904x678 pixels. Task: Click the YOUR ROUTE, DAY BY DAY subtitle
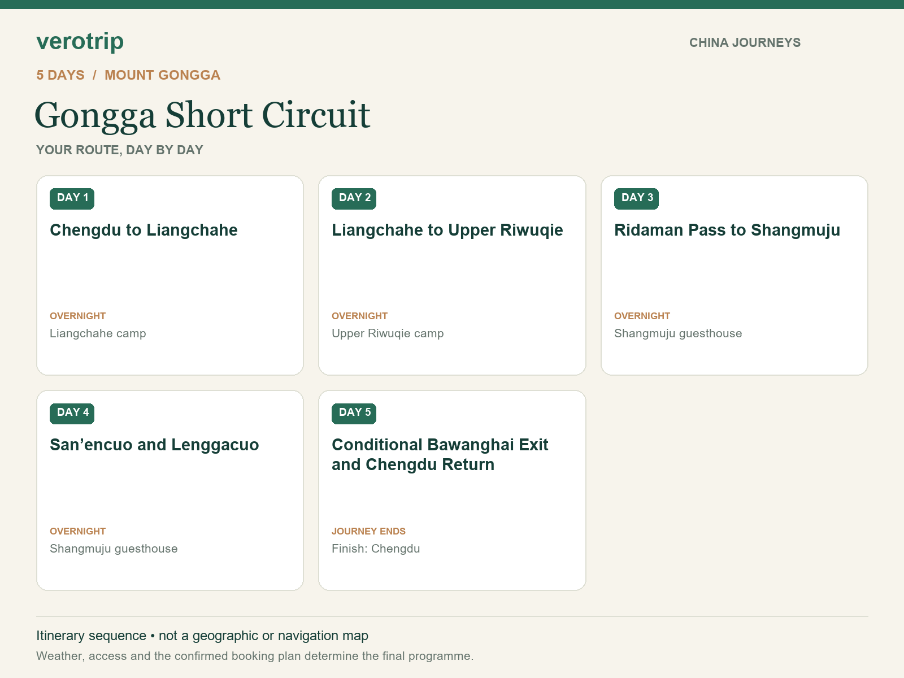point(119,150)
